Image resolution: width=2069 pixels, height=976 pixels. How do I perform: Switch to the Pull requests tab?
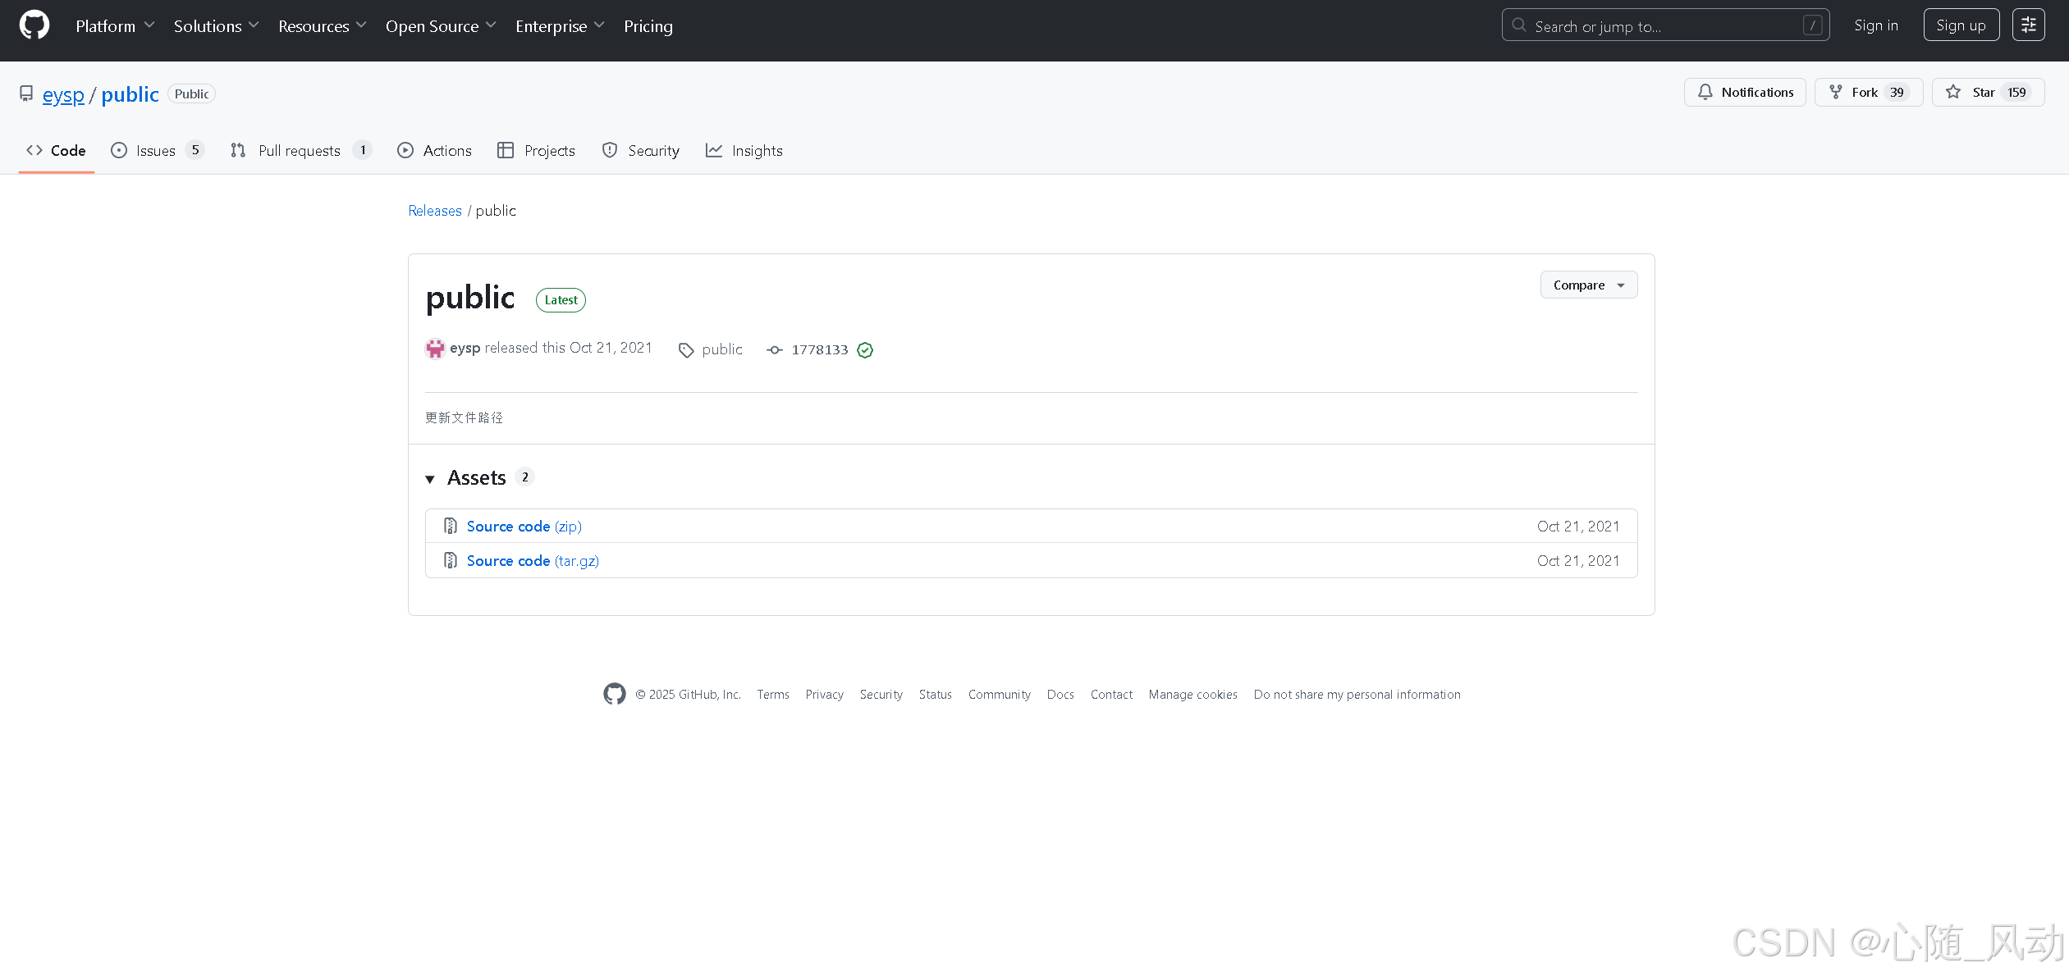[299, 151]
